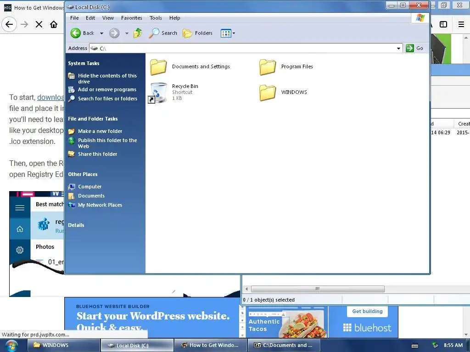Click the Local Disk title bar drive icon
The height and width of the screenshot is (352, 470).
[70, 7]
